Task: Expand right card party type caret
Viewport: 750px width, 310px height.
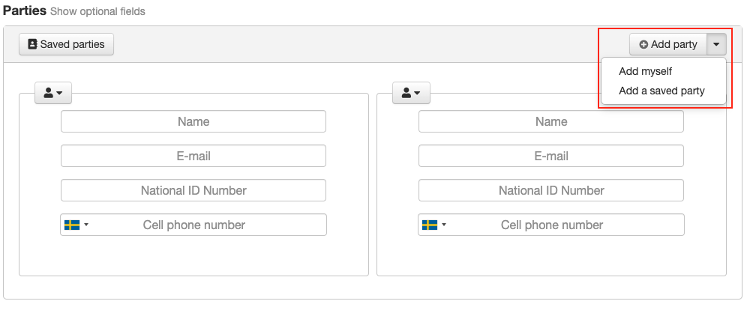Action: pyautogui.click(x=417, y=93)
